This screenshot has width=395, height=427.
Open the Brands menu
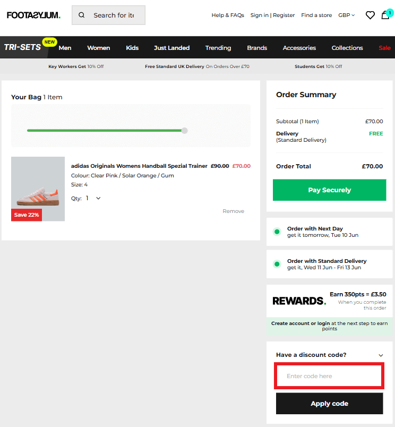257,48
